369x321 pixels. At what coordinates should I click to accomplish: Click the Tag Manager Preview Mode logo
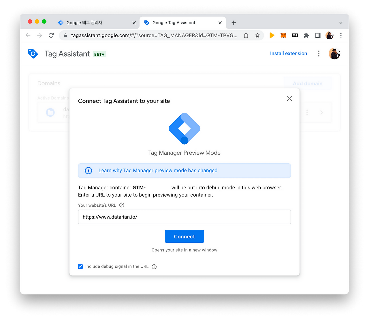184,128
